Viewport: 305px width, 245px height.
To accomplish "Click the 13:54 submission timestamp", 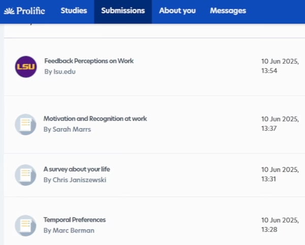I will [x=269, y=71].
